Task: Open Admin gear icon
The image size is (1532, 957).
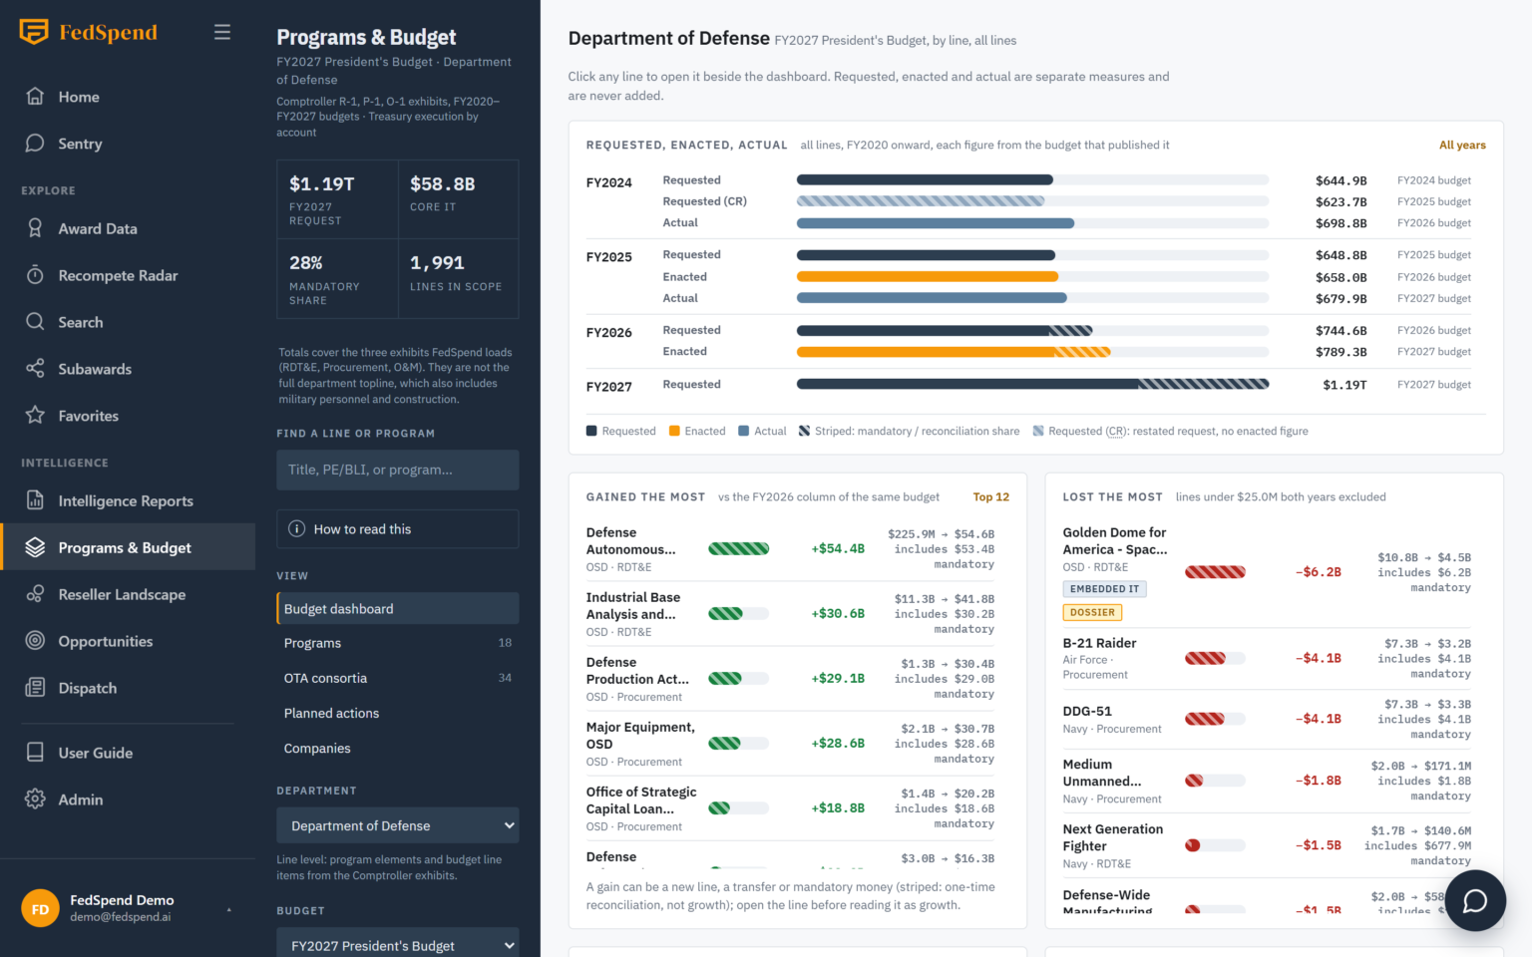Action: [x=35, y=799]
